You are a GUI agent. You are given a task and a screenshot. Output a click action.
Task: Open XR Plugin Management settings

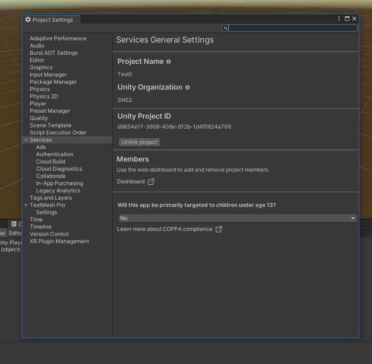point(59,241)
